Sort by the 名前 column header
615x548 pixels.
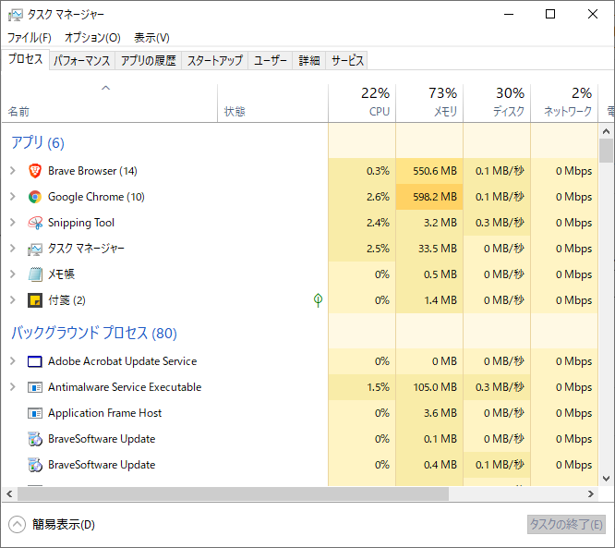(x=110, y=103)
